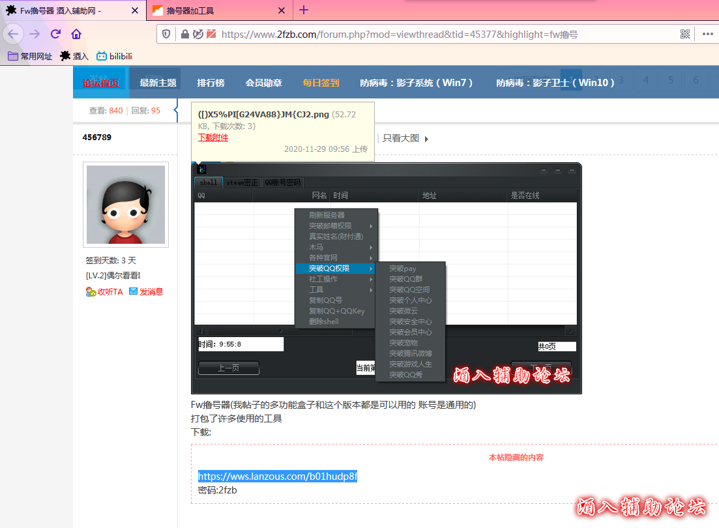Click the 查看: 840 view count
This screenshot has width=719, height=528.
point(106,111)
